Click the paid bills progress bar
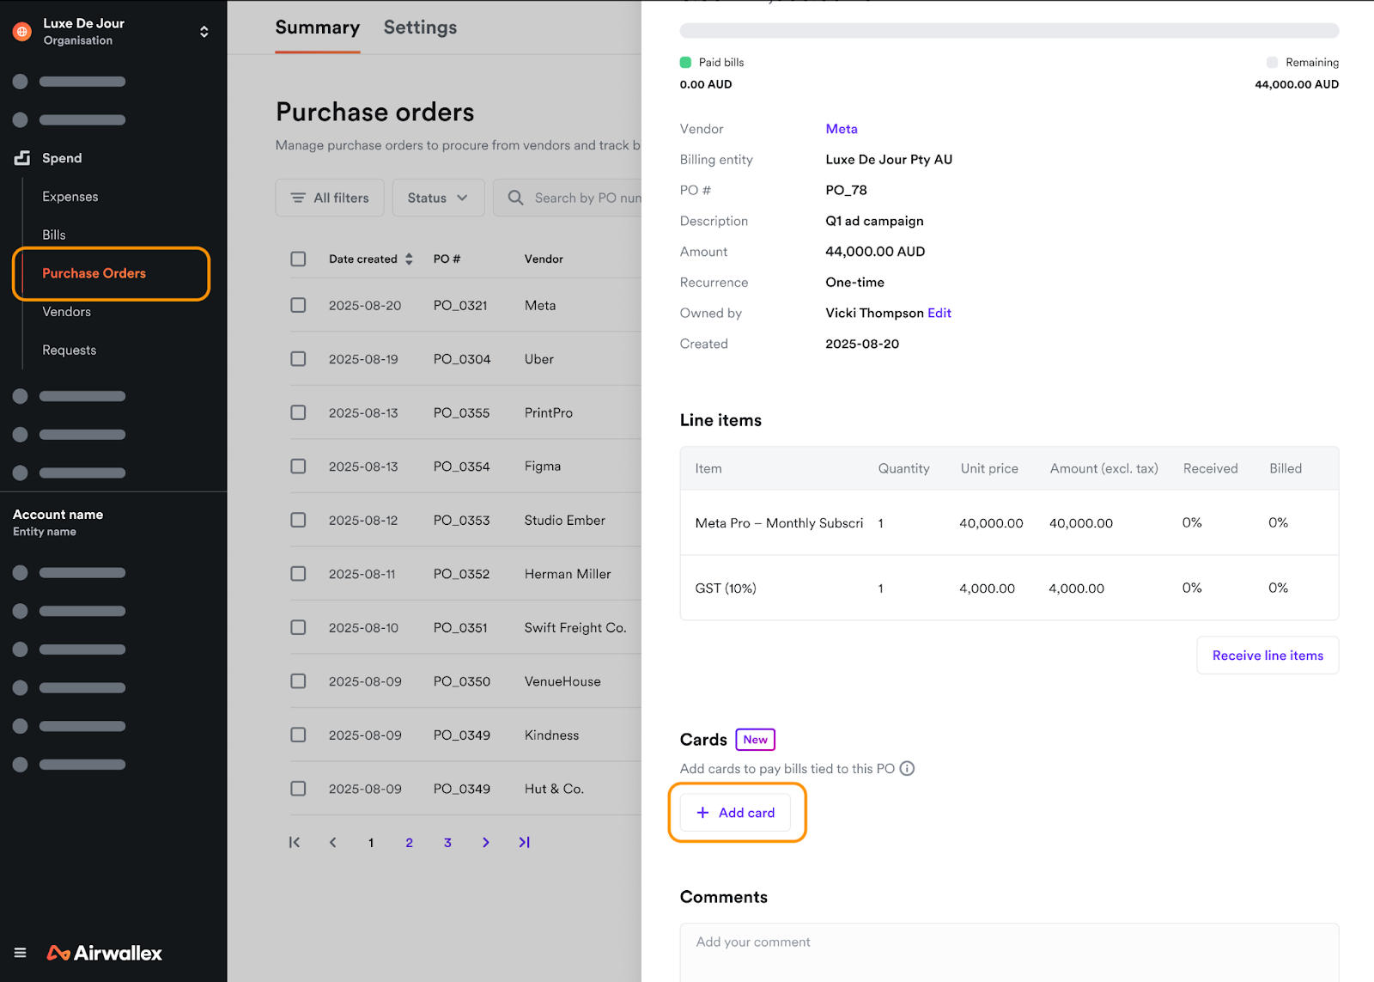This screenshot has height=982, width=1374. (1009, 31)
